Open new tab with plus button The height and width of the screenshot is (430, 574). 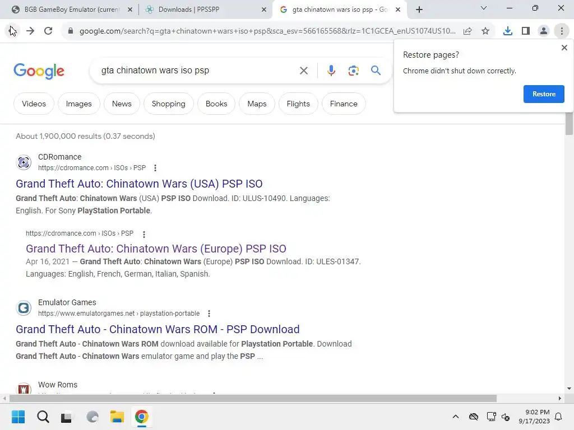point(419,10)
